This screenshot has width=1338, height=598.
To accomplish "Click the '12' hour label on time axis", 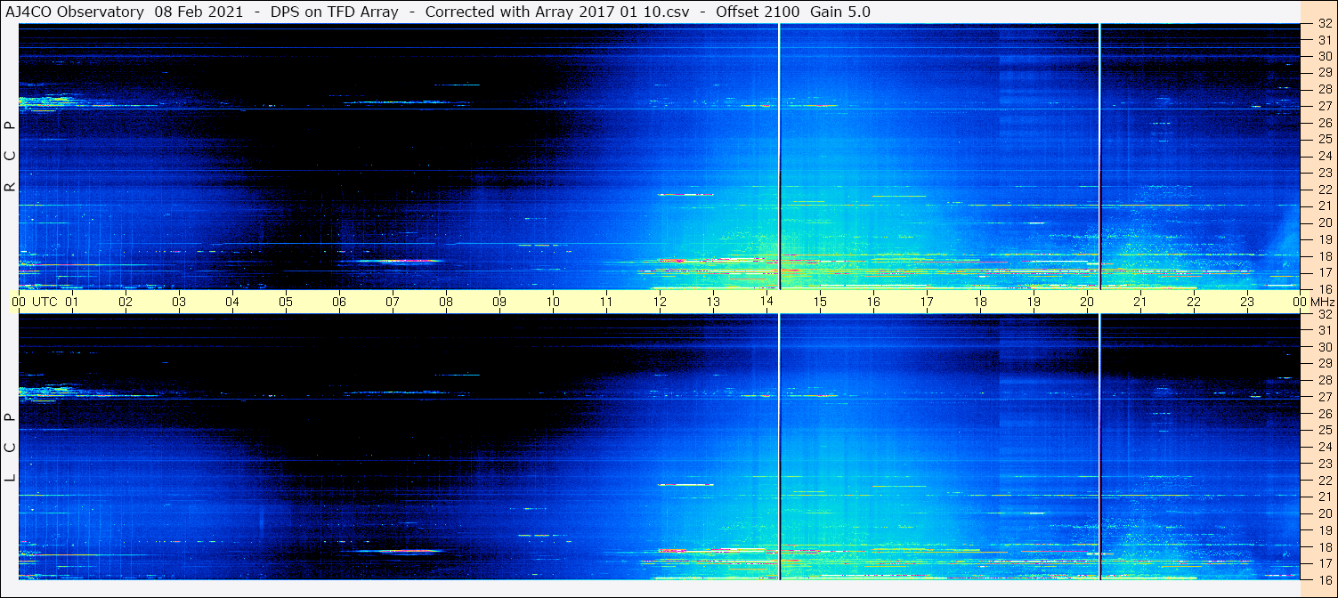I will [660, 302].
